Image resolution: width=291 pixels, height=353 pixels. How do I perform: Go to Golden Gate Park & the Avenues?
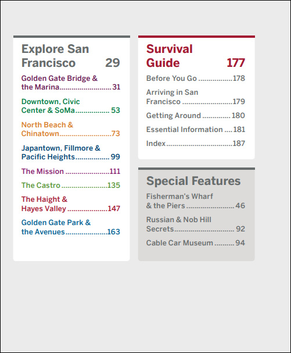click(71, 227)
